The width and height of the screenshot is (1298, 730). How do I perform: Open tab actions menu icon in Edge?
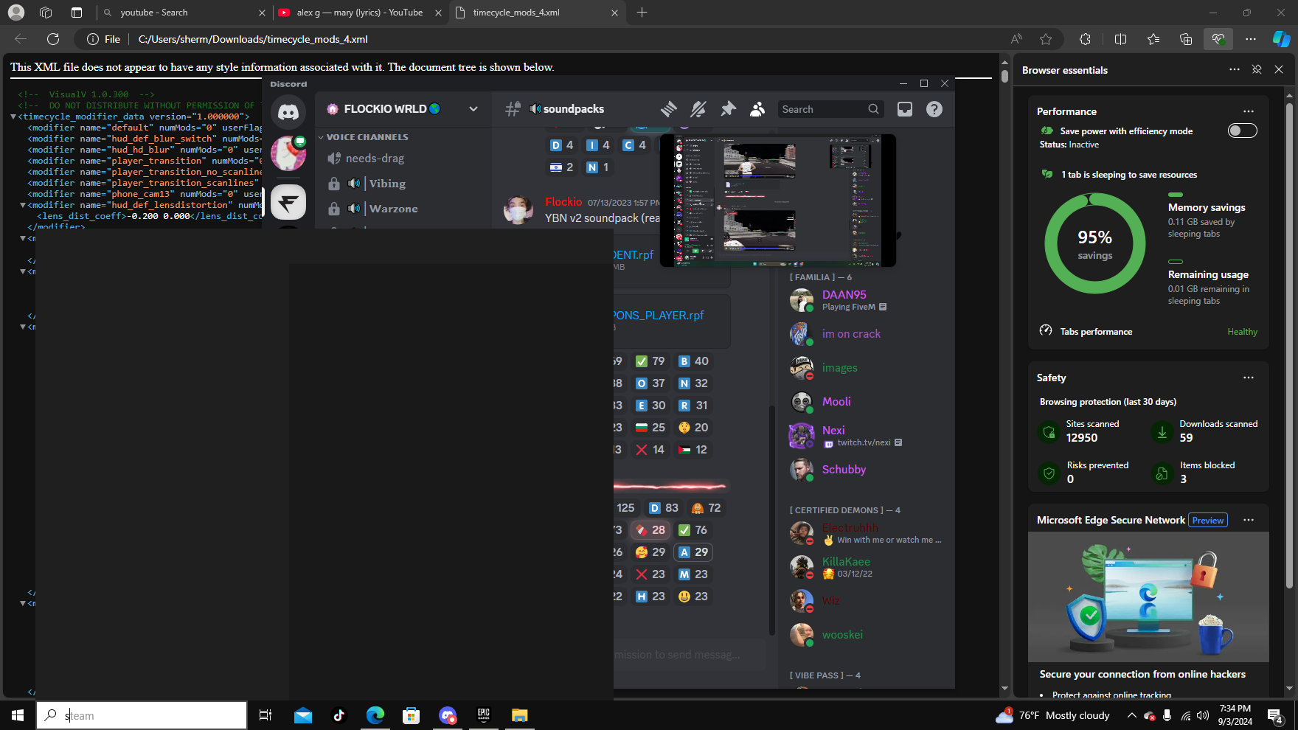pyautogui.click(x=77, y=13)
